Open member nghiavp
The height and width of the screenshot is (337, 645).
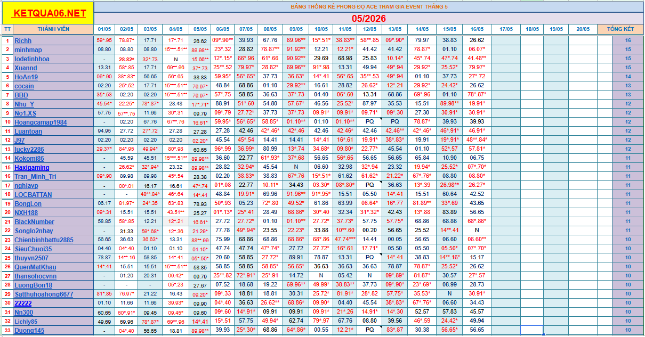26,185
